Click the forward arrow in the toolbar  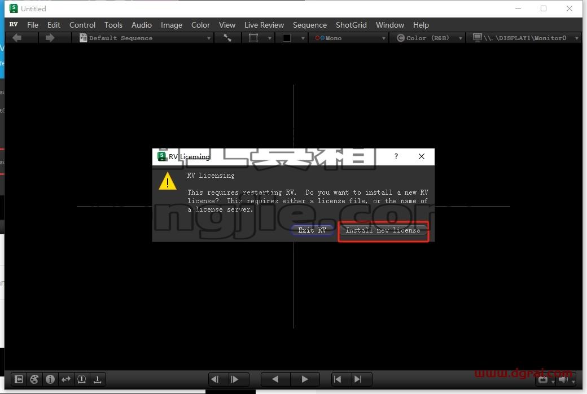tap(50, 38)
